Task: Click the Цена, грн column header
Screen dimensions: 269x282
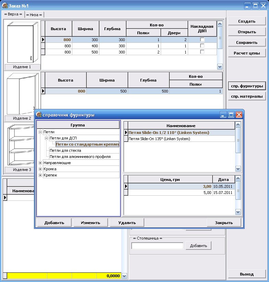Action: [170, 179]
